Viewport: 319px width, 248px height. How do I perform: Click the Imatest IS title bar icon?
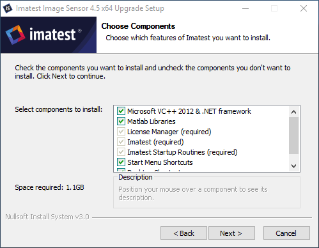[x=8, y=8]
